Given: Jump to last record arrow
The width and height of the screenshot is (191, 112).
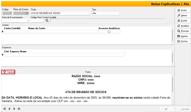Looking at the screenshot, I should 19,109.
